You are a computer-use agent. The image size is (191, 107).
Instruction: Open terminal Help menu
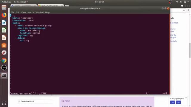[47, 12]
